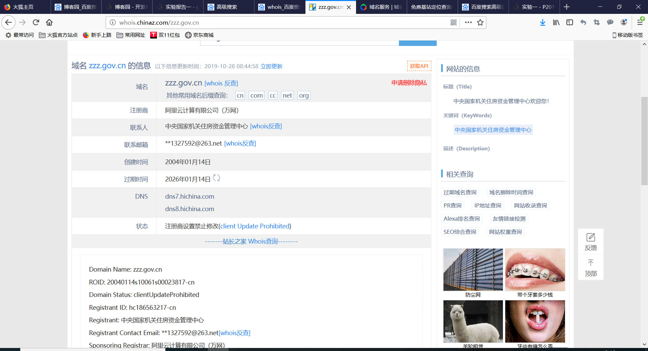Open the 过期域名查询 link
Screen dimensions: 648x351
point(460,192)
